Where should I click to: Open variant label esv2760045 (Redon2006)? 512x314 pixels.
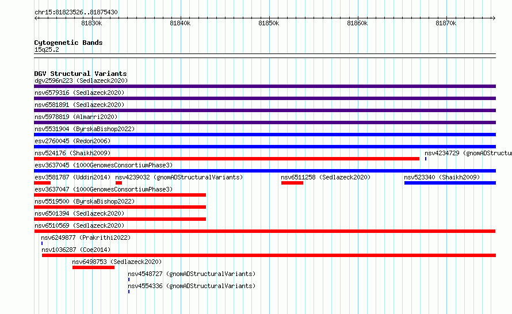click(x=72, y=141)
